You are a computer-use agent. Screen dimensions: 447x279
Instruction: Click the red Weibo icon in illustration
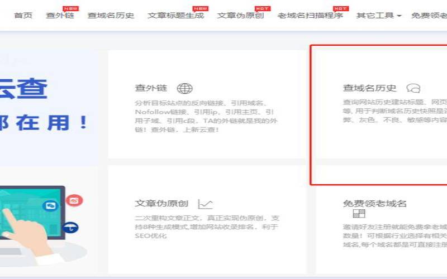[74, 201]
